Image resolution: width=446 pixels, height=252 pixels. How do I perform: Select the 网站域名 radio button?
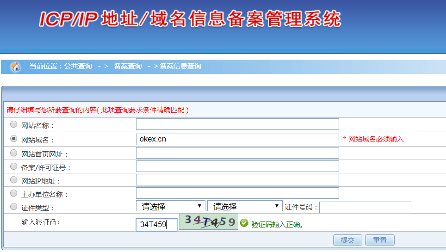click(14, 138)
